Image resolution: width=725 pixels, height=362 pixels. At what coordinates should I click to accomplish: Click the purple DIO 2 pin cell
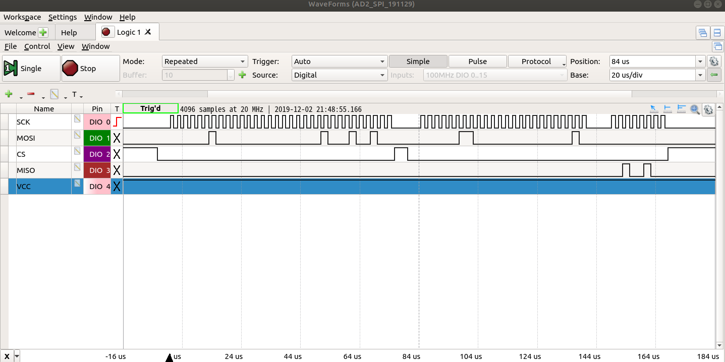97,154
